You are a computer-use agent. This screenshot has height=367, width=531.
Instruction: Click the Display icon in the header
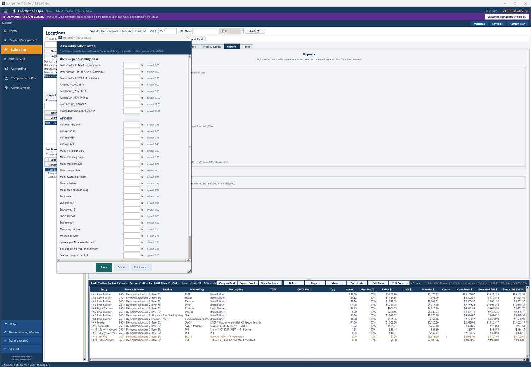487,11
